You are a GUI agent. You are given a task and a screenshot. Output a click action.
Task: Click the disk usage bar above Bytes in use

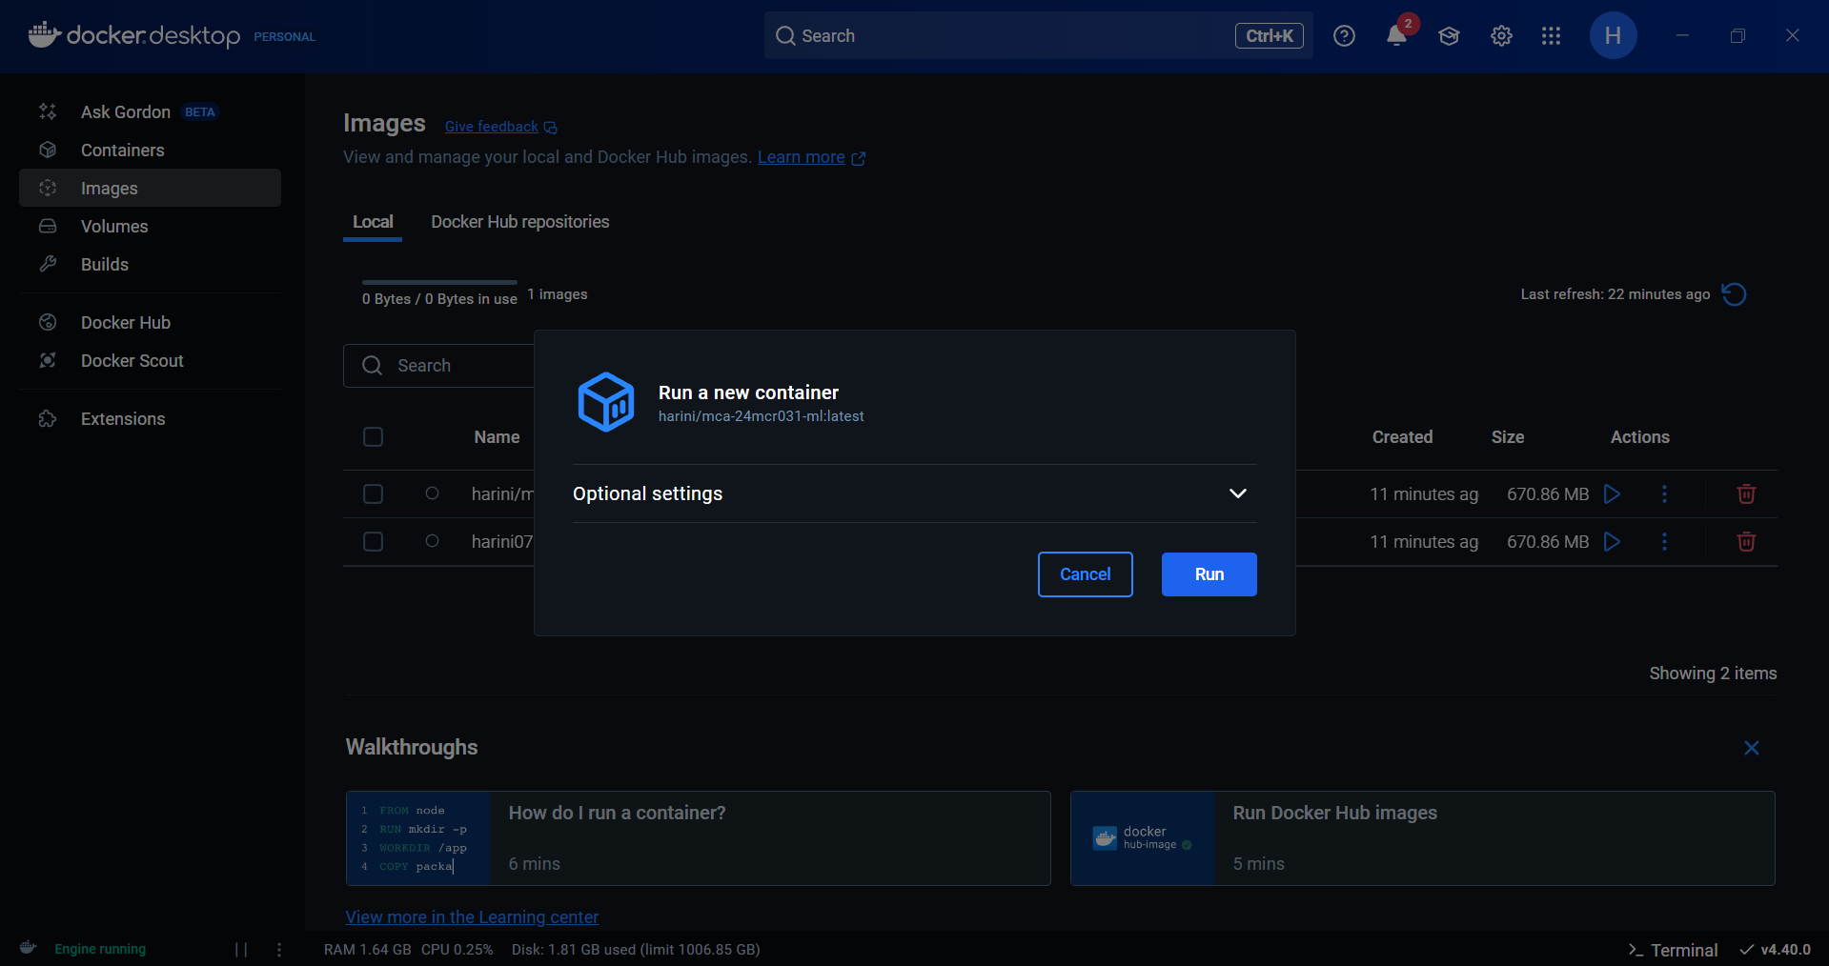[439, 282]
